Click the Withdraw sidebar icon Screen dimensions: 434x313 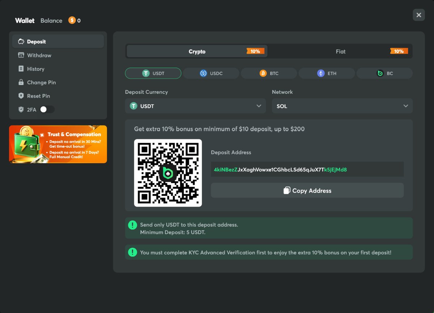[x=21, y=55]
